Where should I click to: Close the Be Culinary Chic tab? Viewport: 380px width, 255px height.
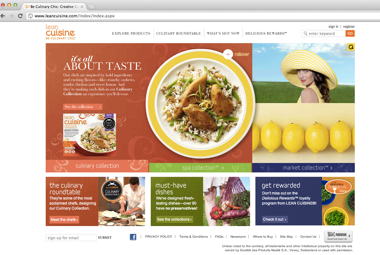coord(82,7)
